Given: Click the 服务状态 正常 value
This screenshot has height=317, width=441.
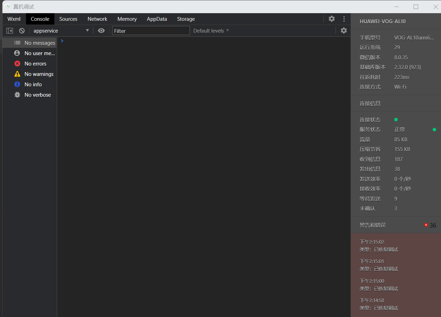Looking at the screenshot, I should tap(399, 130).
